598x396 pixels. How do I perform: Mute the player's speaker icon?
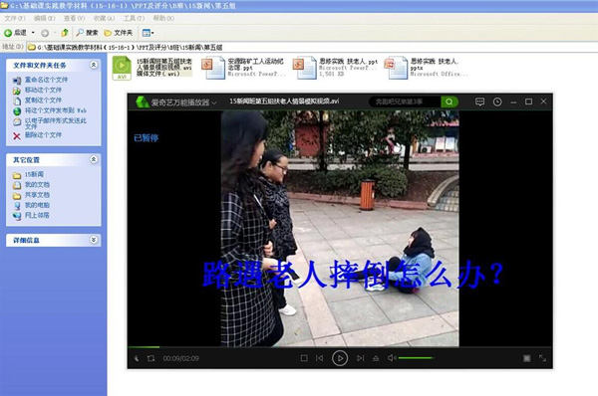(x=392, y=358)
